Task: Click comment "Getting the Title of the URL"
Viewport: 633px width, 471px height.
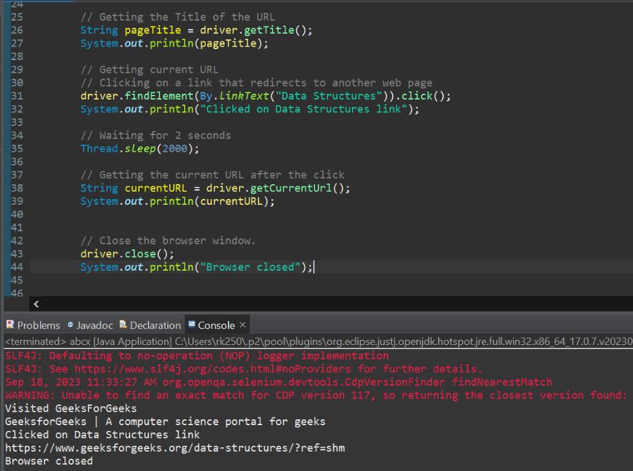Action: [178, 17]
